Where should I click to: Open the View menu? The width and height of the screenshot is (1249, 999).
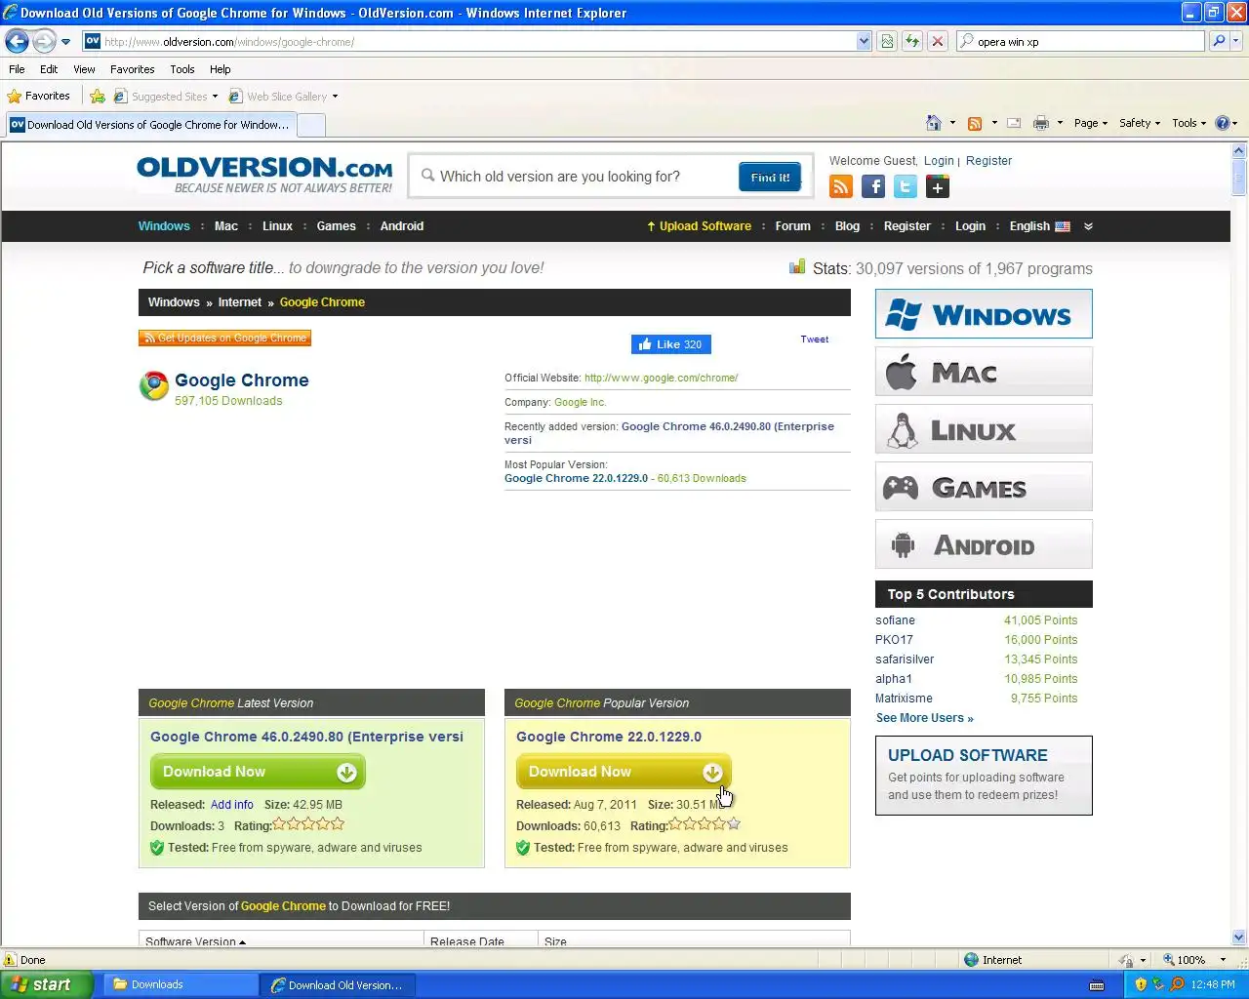coord(84,69)
